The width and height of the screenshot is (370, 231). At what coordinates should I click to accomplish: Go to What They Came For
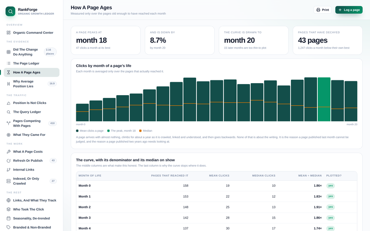click(x=31, y=135)
